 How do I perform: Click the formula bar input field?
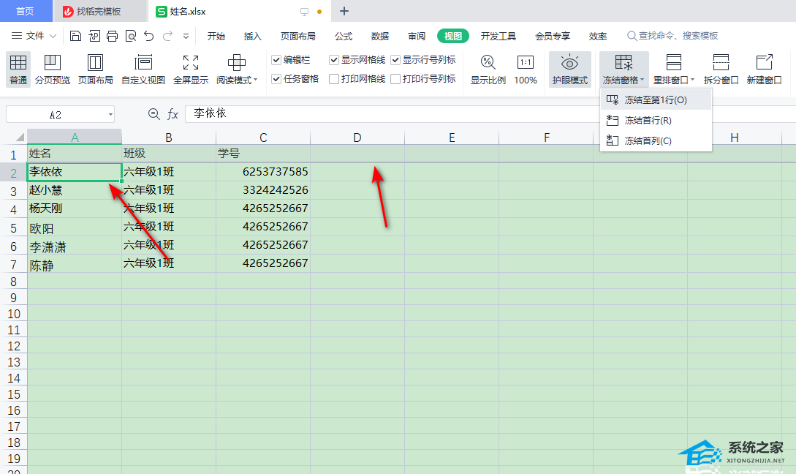[482, 114]
